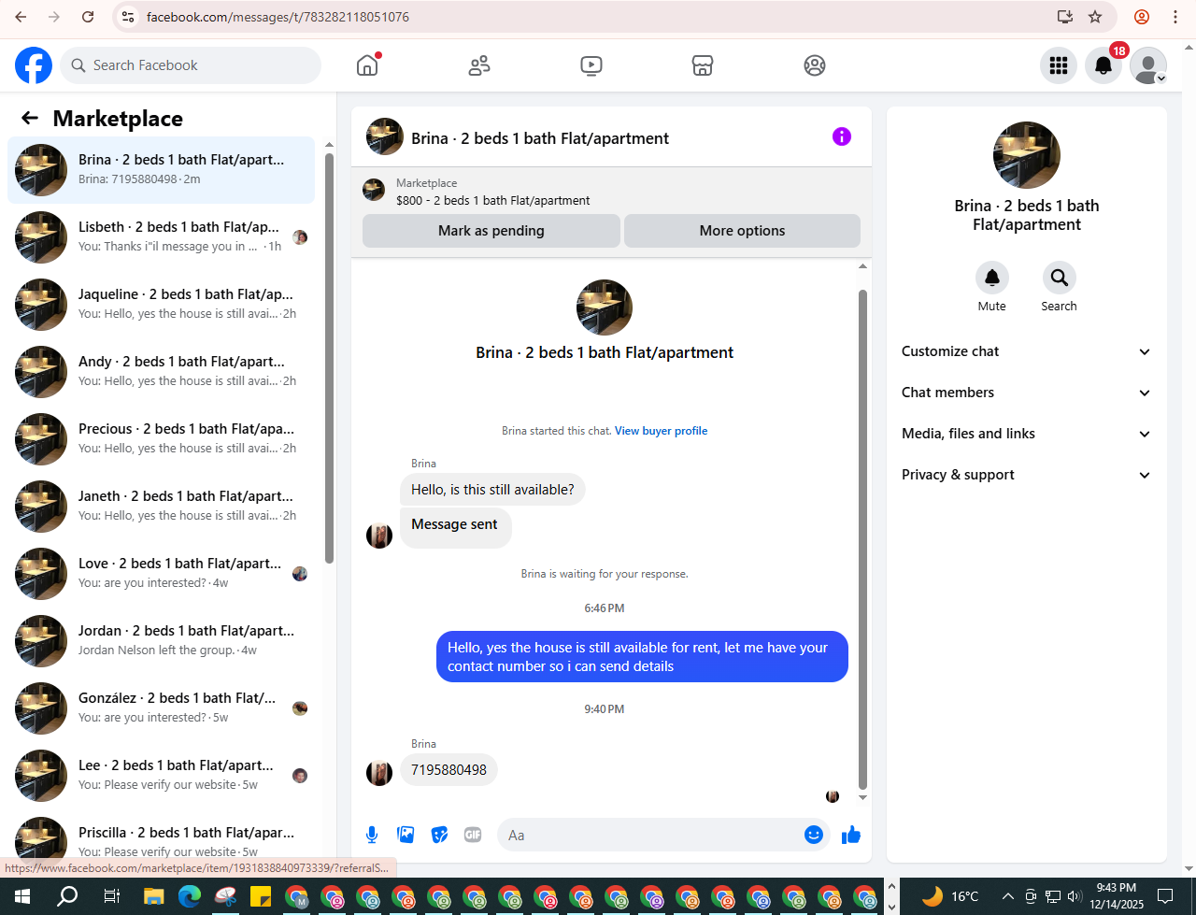Image resolution: width=1196 pixels, height=915 pixels.
Task: Open Microsoft Edge from the taskbar
Action: click(x=190, y=896)
